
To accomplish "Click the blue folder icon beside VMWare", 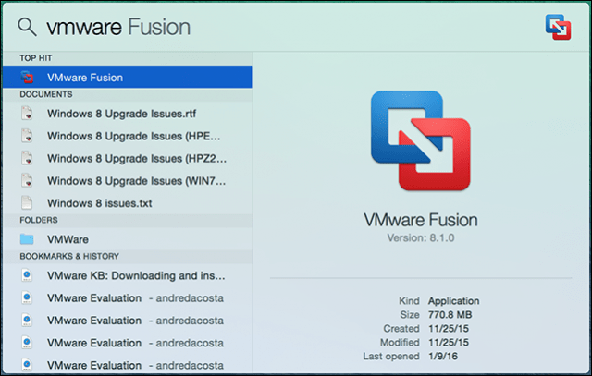I will (x=27, y=238).
